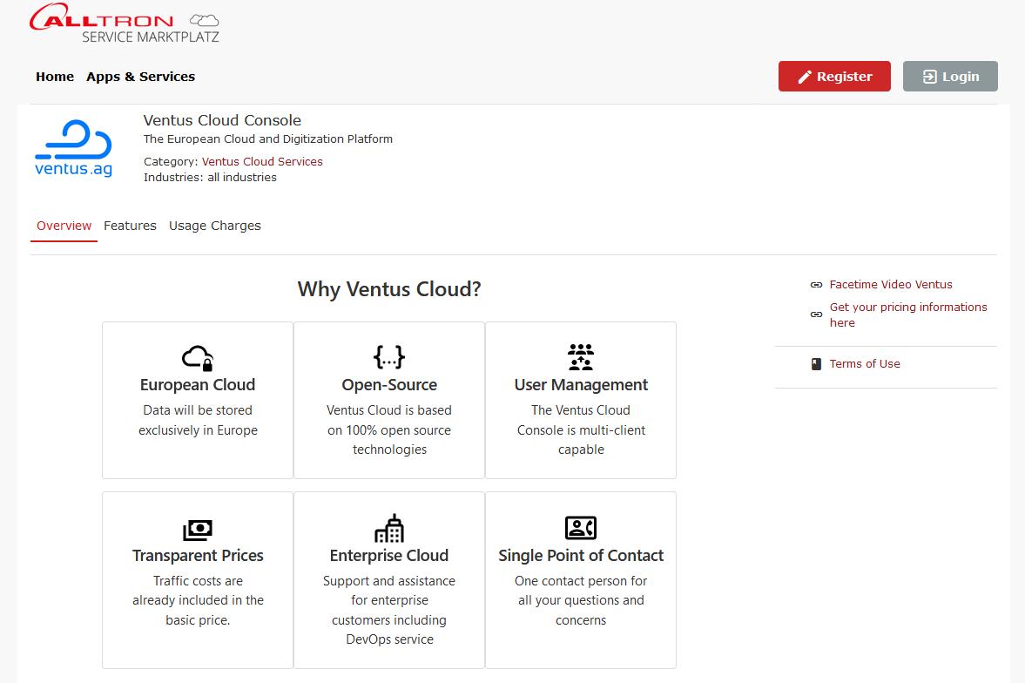Image resolution: width=1025 pixels, height=683 pixels.
Task: Click the European Cloud lock-cloud icon
Action: [x=198, y=358]
